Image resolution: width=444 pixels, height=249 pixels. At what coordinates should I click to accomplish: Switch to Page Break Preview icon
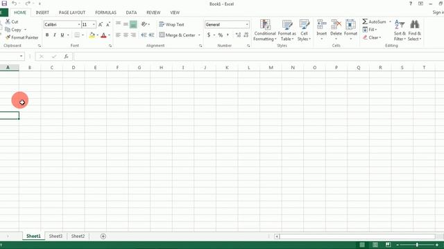tap(388, 245)
